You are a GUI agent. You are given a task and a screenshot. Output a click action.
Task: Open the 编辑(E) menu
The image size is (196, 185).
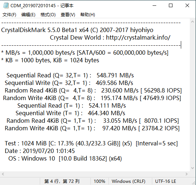[28, 15]
